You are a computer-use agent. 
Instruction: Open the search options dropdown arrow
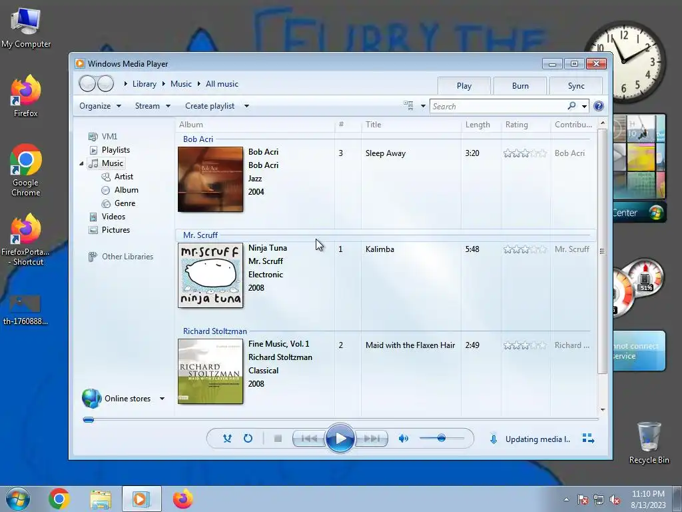[584, 106]
